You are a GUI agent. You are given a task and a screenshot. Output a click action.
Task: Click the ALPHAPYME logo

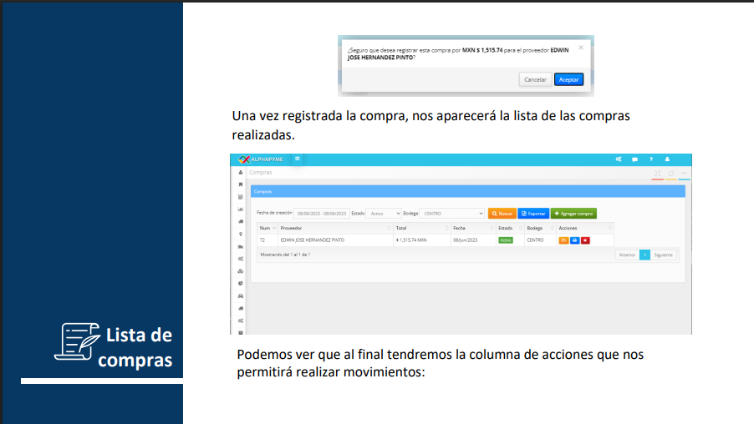[261, 159]
